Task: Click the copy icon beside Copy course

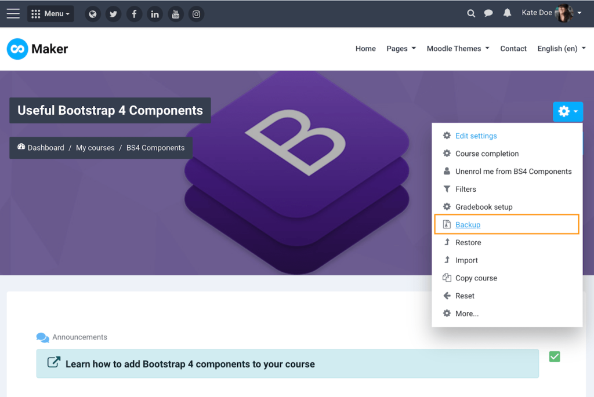Action: point(447,278)
